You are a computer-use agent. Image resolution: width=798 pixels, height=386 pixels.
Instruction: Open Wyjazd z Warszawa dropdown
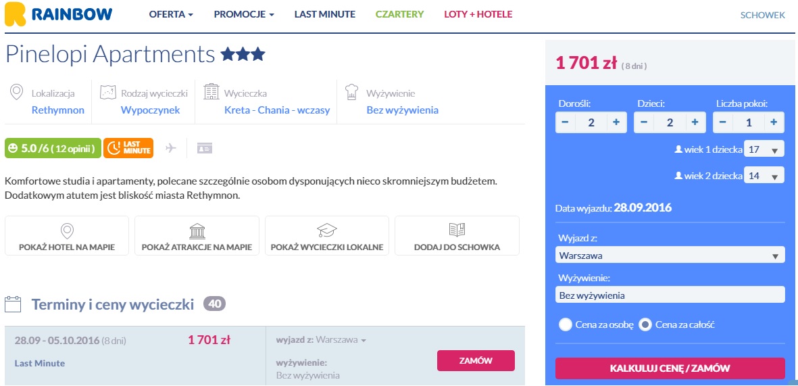click(670, 256)
